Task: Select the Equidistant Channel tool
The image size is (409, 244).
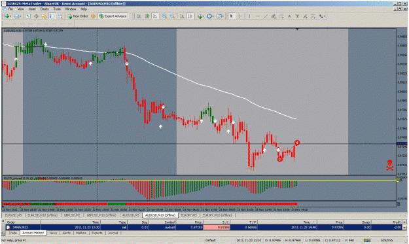Action: (x=274, y=16)
